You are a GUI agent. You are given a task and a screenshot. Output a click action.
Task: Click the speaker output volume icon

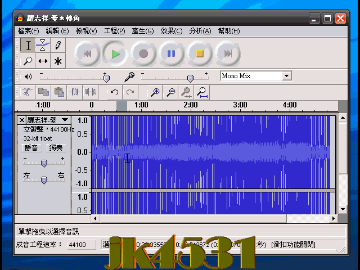pyautogui.click(x=28, y=76)
